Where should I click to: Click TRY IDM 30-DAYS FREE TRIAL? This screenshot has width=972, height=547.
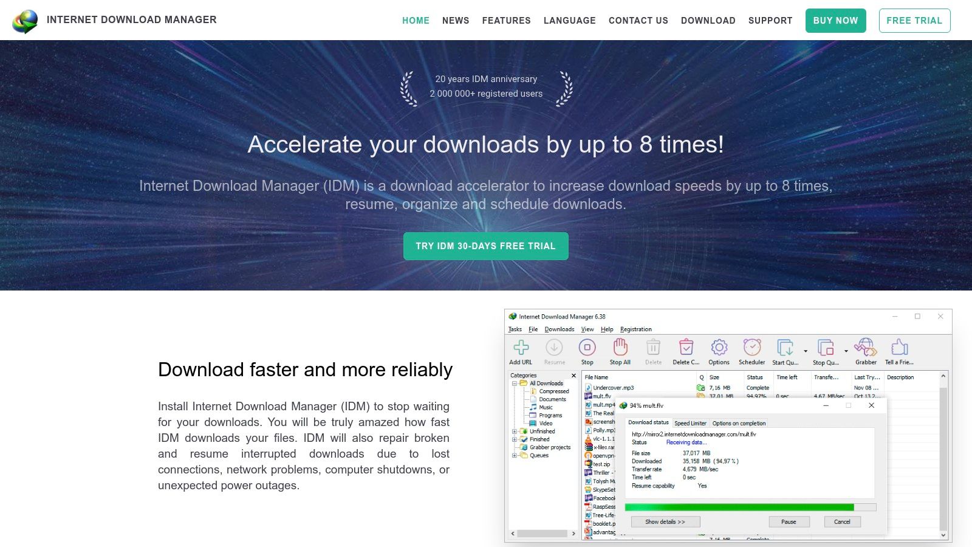point(486,246)
